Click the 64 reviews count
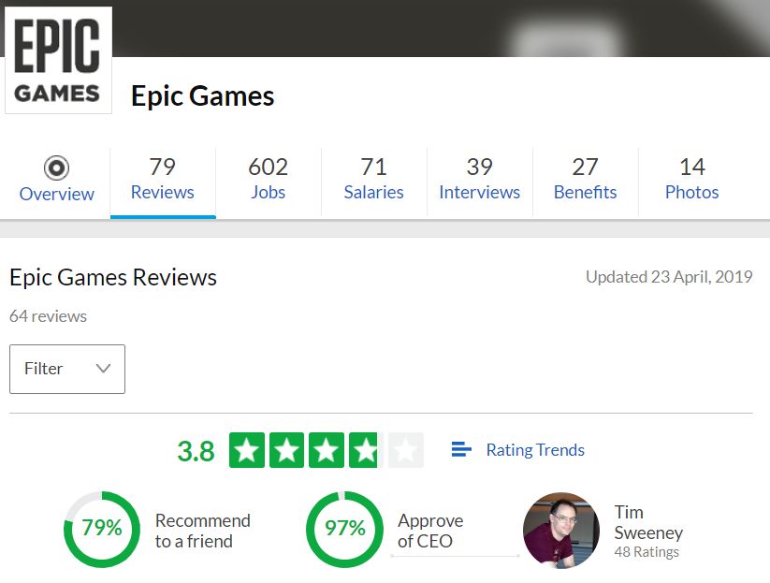This screenshot has width=770, height=583. pyautogui.click(x=48, y=316)
